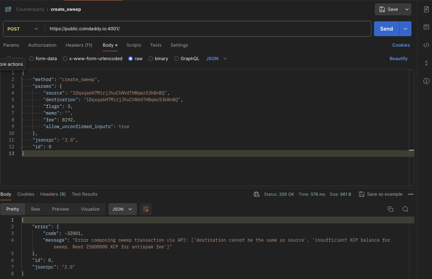Open the Test Results tab
The width and height of the screenshot is (432, 279).
(x=85, y=194)
